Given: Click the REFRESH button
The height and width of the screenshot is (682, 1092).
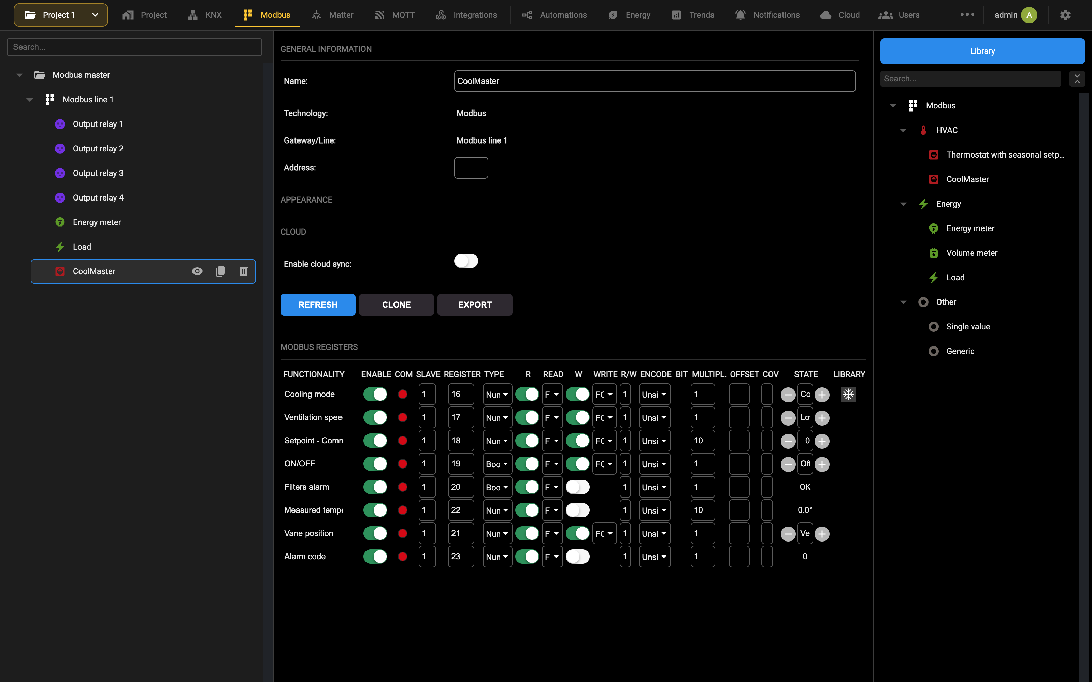Looking at the screenshot, I should (318, 305).
